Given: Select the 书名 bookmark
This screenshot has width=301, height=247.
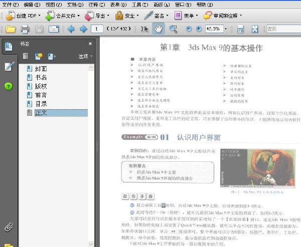Looking at the screenshot, I should pos(41,78).
